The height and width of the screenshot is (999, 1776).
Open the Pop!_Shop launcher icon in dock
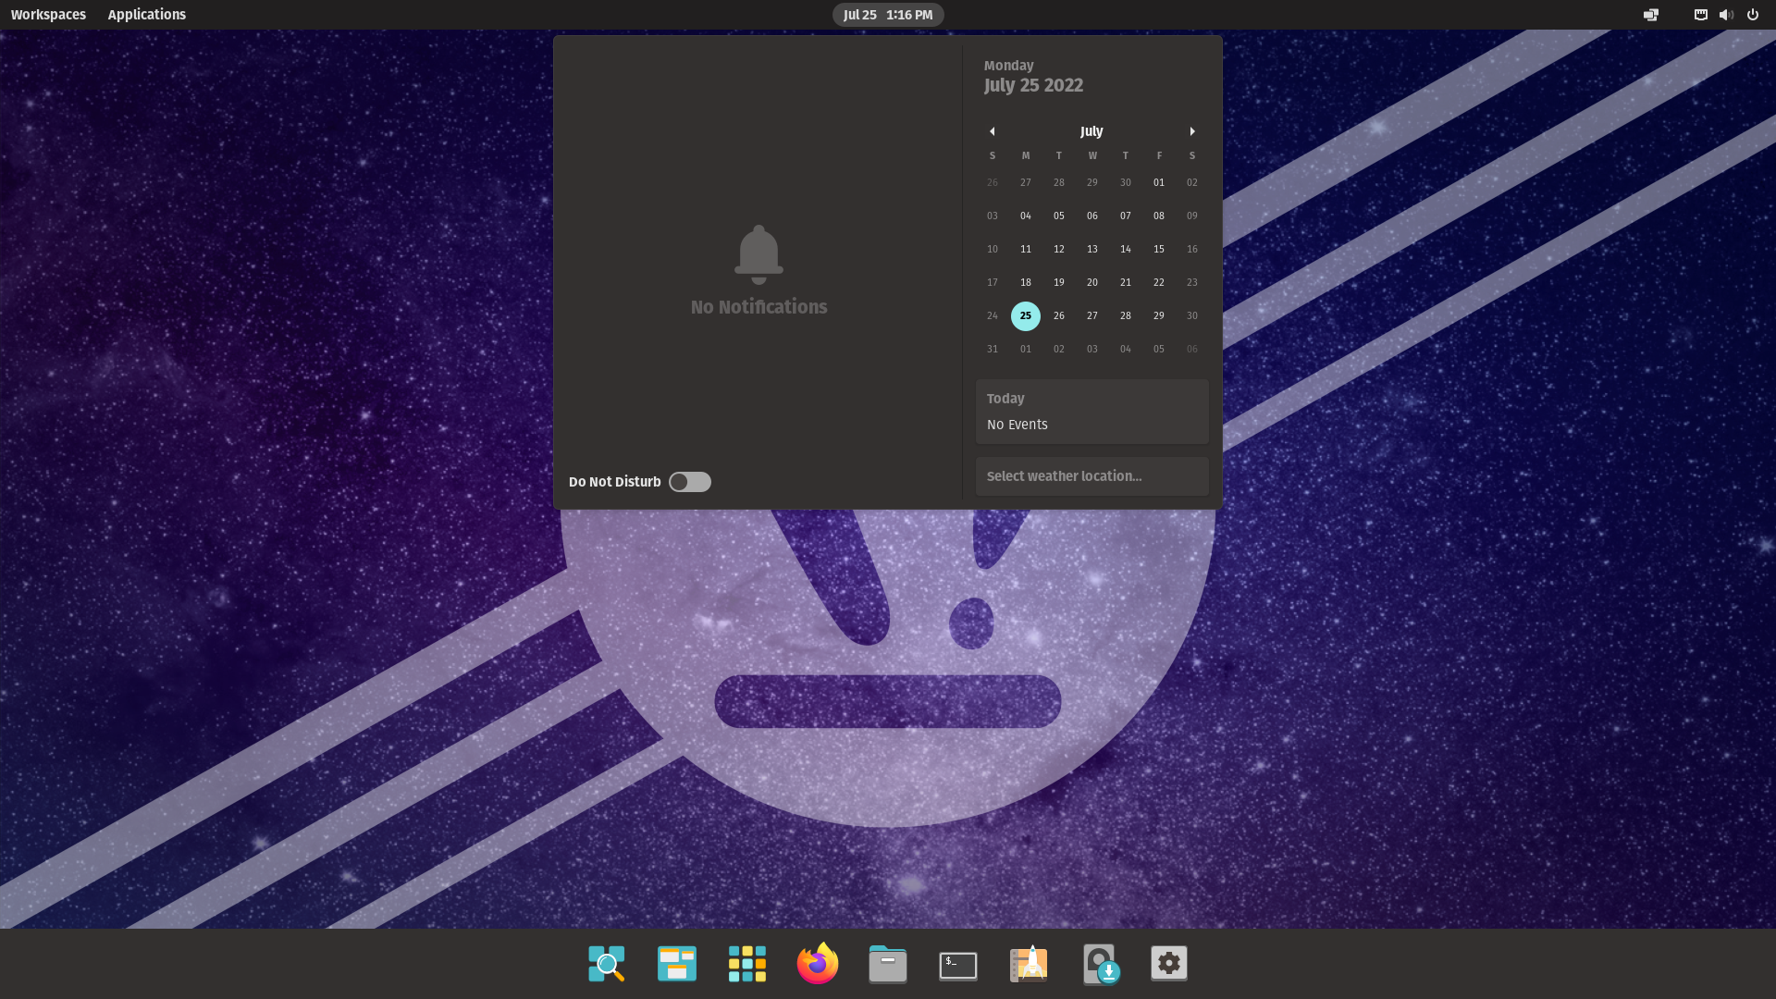(1029, 964)
